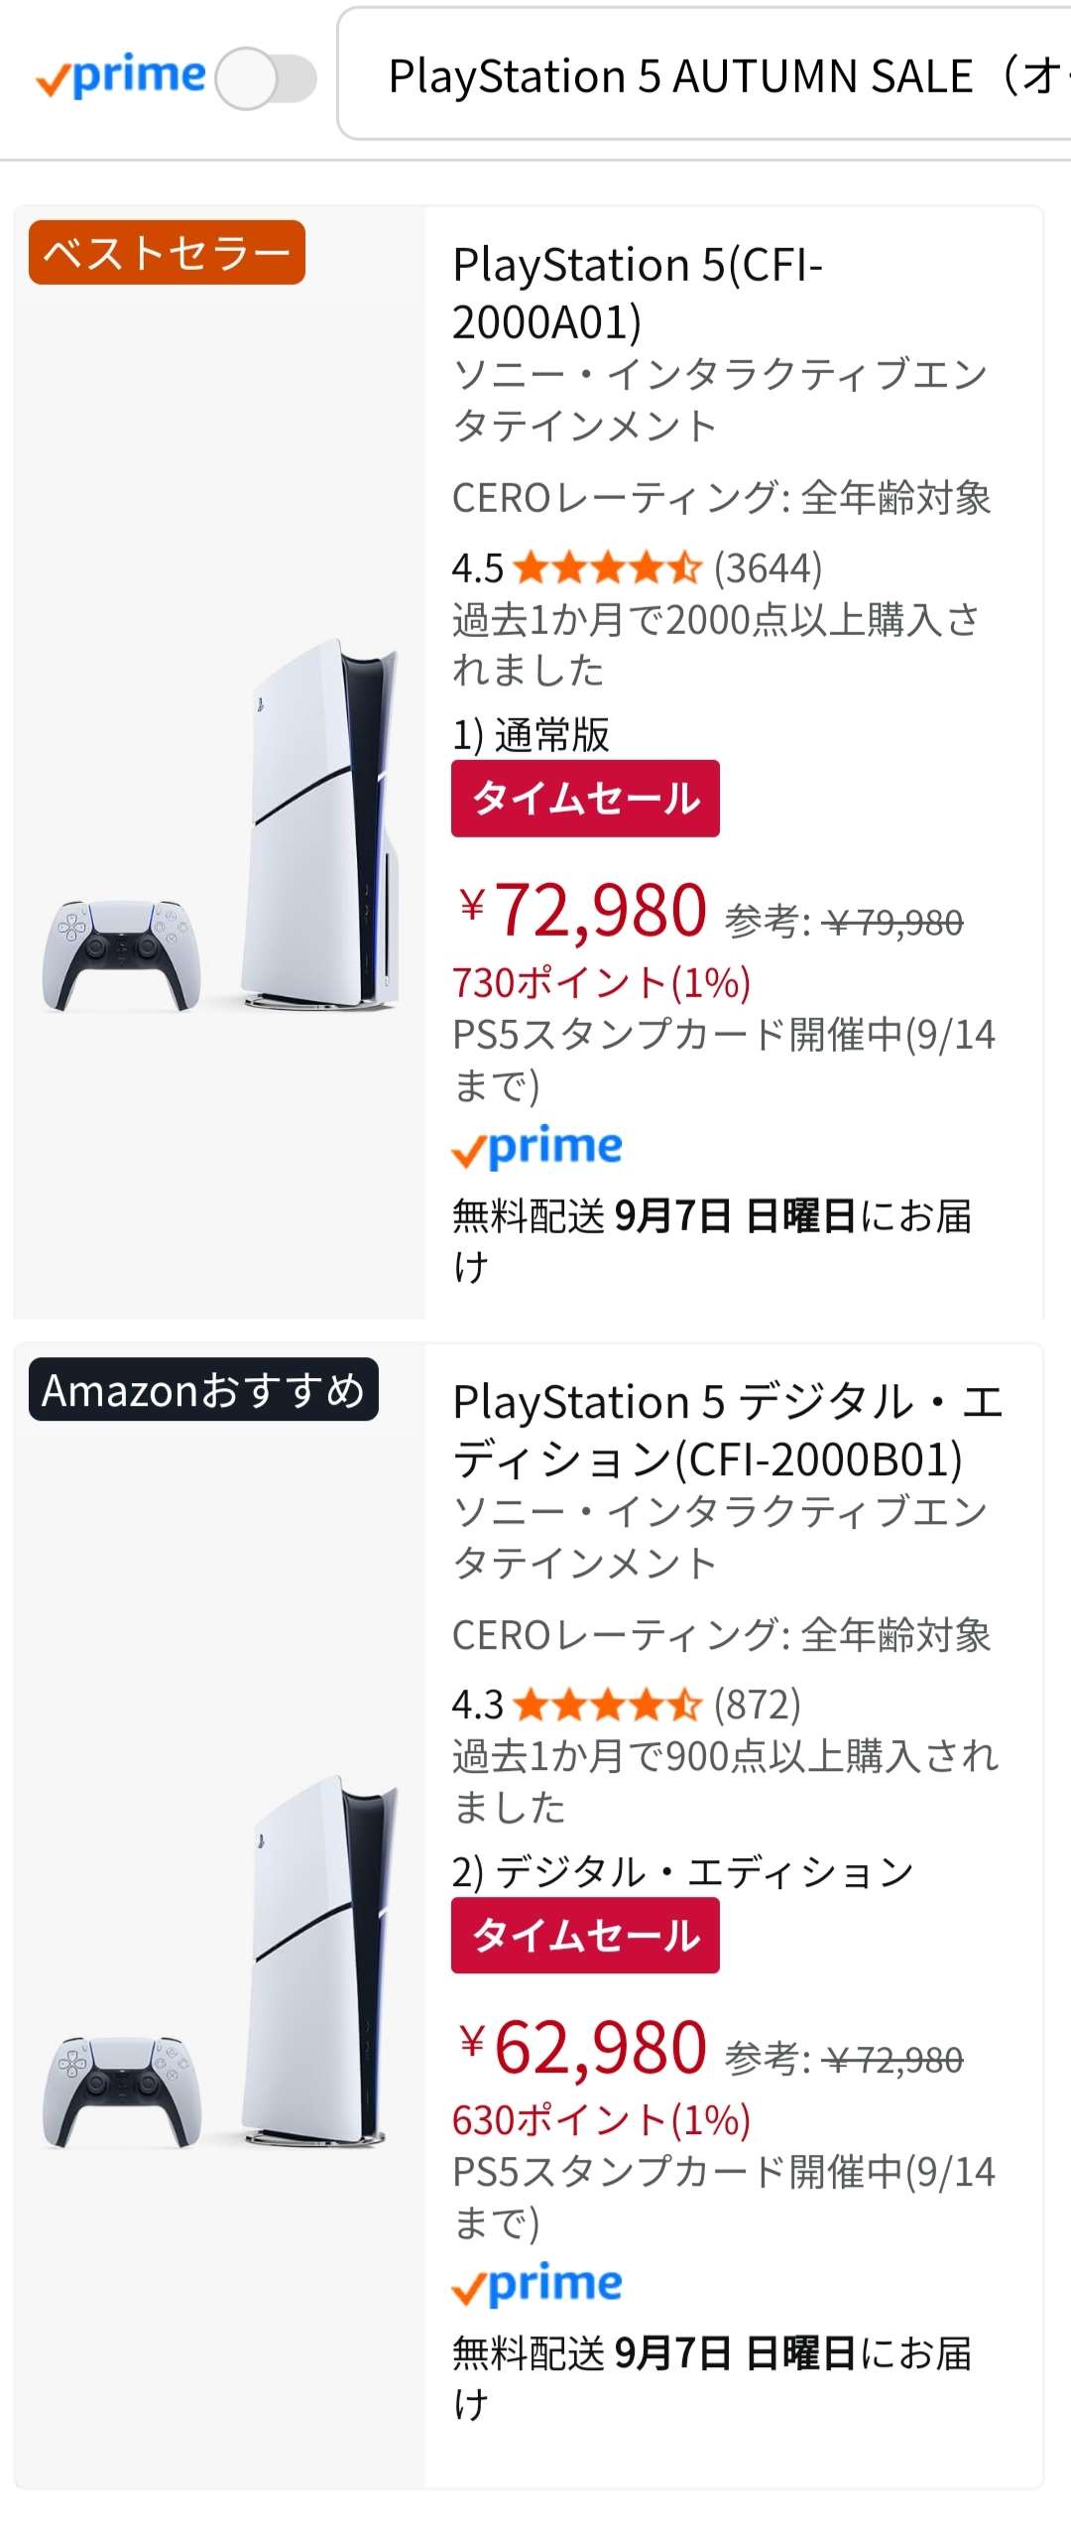Tap the Amazonおすすめ badge

[x=203, y=1390]
